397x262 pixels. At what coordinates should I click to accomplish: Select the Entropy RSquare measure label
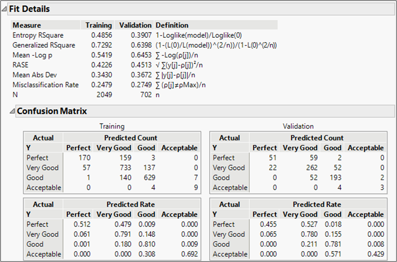point(38,35)
